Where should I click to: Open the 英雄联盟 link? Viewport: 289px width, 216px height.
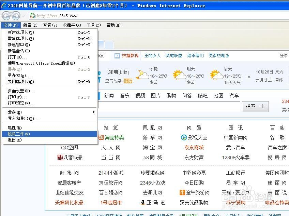point(174,56)
